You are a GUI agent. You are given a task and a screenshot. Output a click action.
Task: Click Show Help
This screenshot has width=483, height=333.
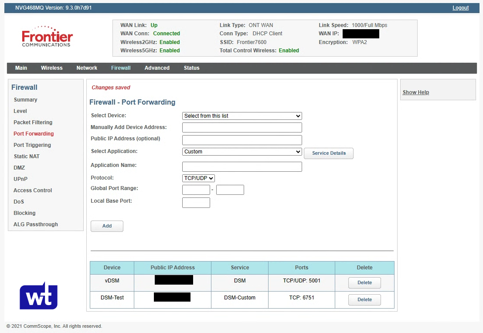[x=415, y=92]
